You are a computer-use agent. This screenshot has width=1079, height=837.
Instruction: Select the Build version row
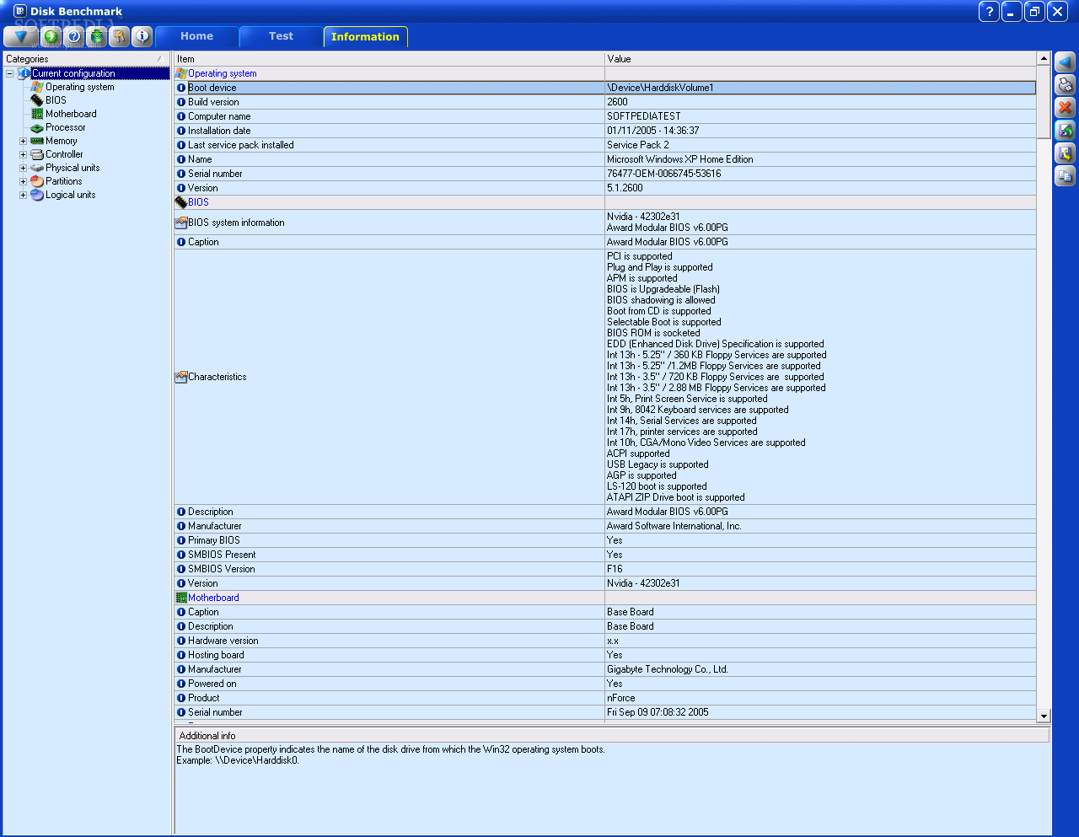coord(604,102)
